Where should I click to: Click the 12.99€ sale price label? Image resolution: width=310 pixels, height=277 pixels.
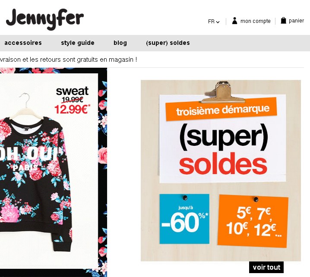pos(72,109)
